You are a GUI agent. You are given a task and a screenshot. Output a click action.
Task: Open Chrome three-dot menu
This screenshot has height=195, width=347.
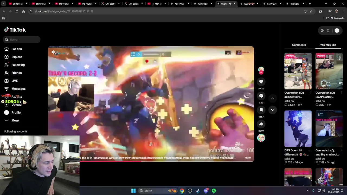pyautogui.click(x=343, y=11)
